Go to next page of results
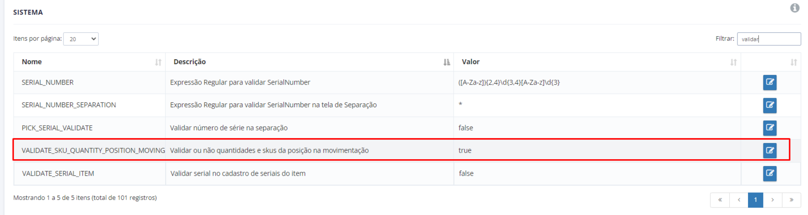Screen dimensions: 808x215 pyautogui.click(x=773, y=200)
